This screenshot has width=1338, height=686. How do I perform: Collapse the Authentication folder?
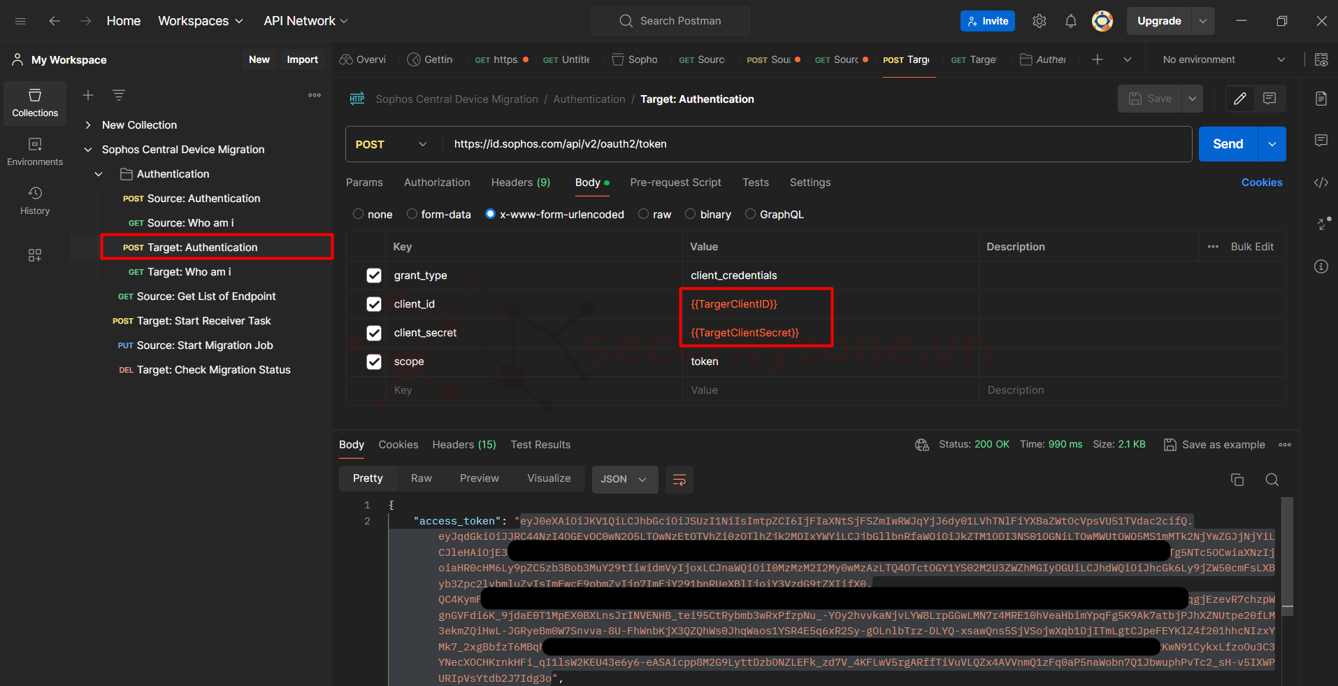pyautogui.click(x=99, y=174)
